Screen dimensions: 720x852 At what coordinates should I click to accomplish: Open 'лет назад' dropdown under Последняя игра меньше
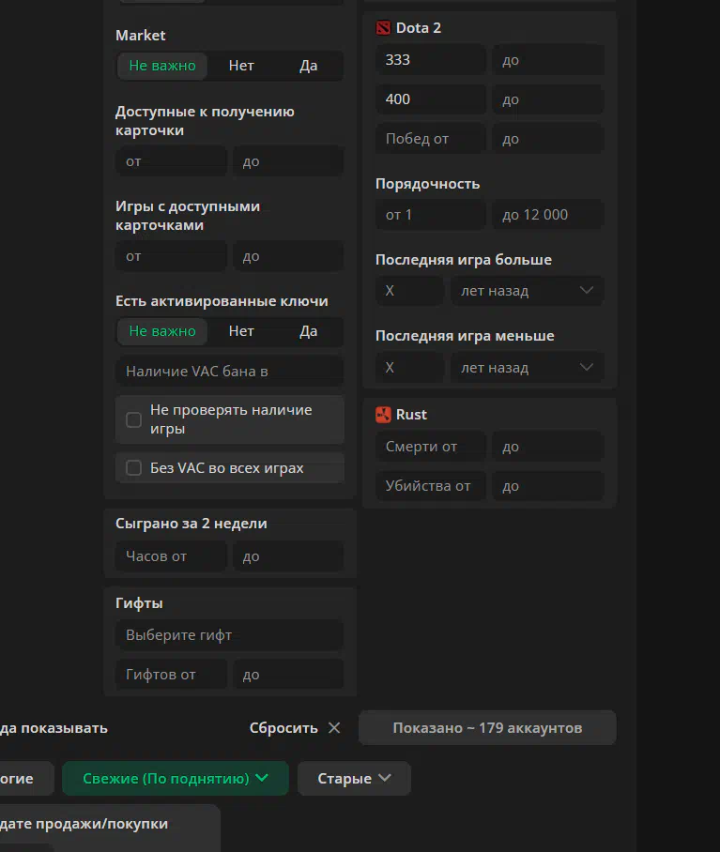coord(527,368)
